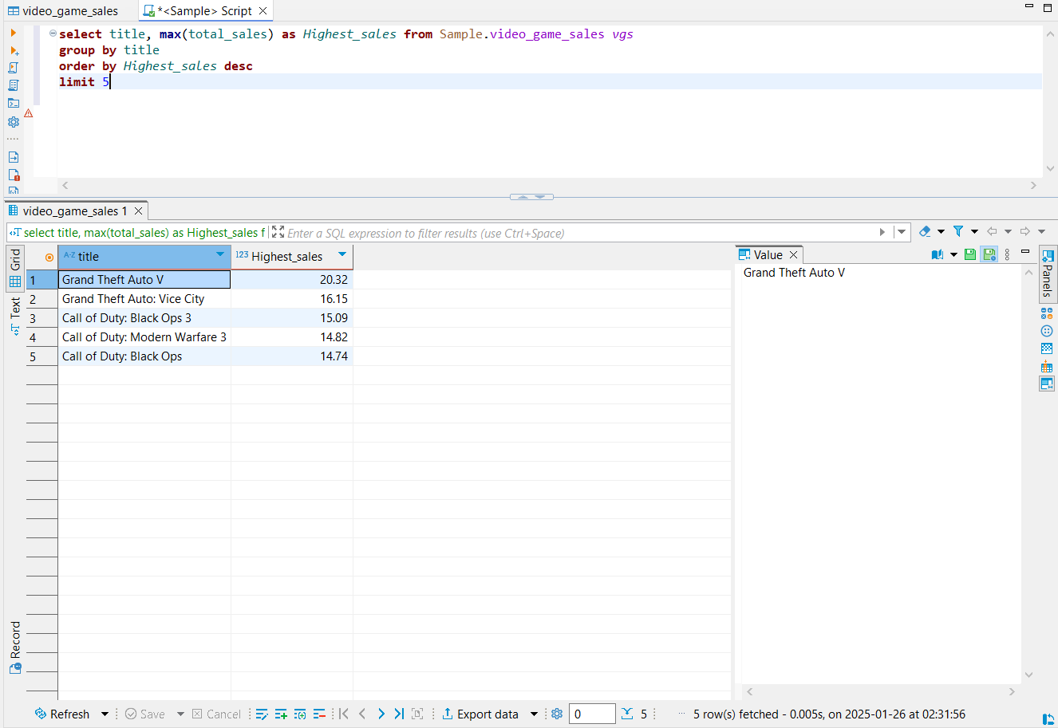Click the blue funnel custom filter icon

958,231
